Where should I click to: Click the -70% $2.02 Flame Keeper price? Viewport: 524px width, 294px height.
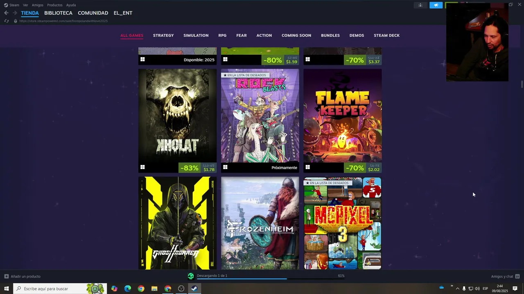point(363,168)
